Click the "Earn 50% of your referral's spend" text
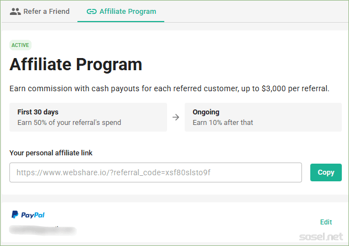Viewport: 349px width, 246px height. 69,122
